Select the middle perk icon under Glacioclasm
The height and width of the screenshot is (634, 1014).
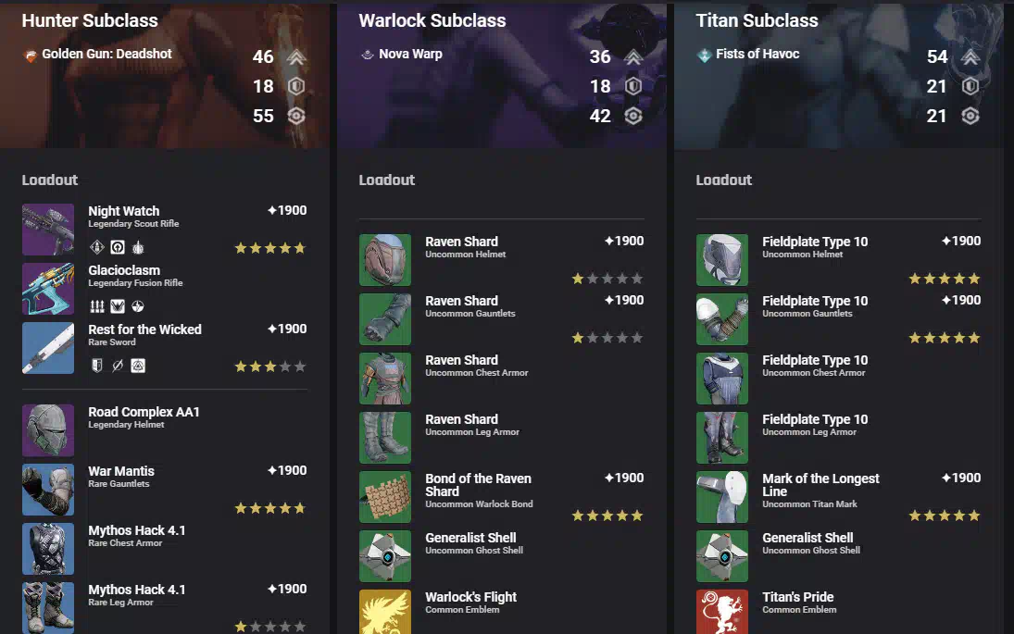pyautogui.click(x=118, y=306)
